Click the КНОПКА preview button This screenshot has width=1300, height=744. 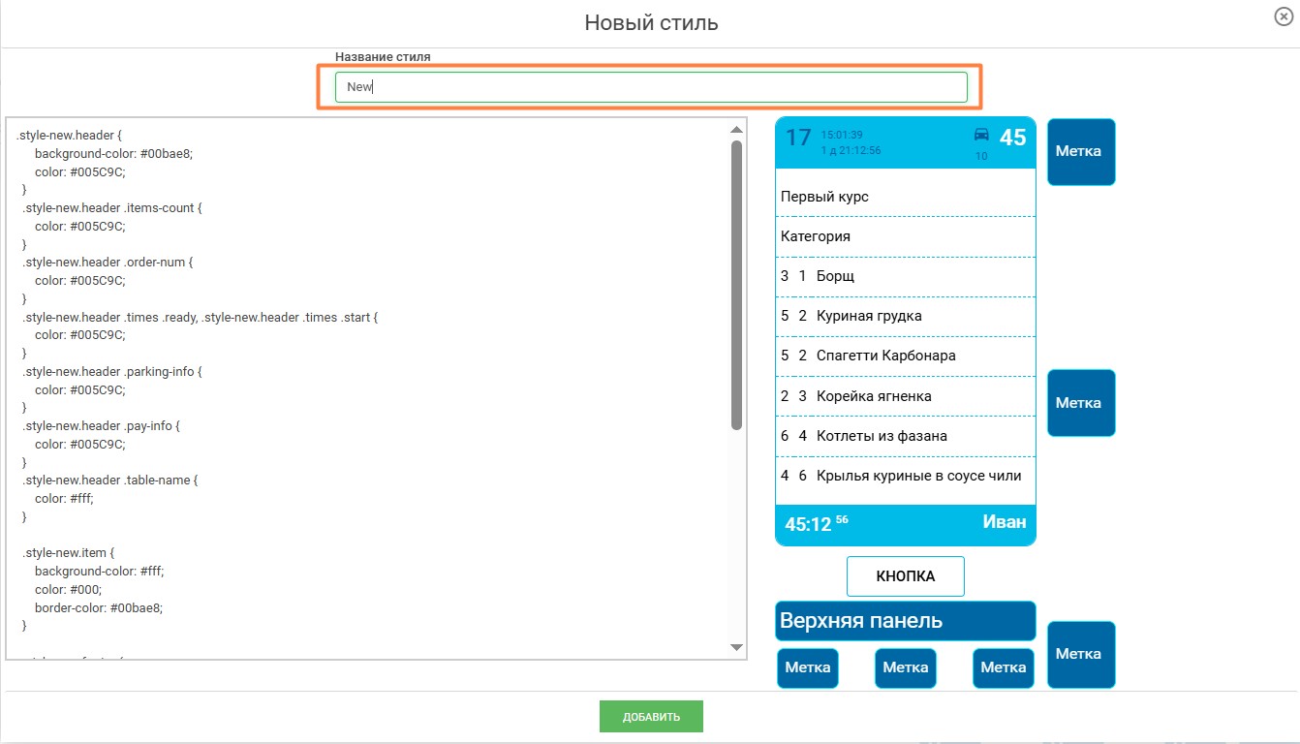tap(905, 576)
